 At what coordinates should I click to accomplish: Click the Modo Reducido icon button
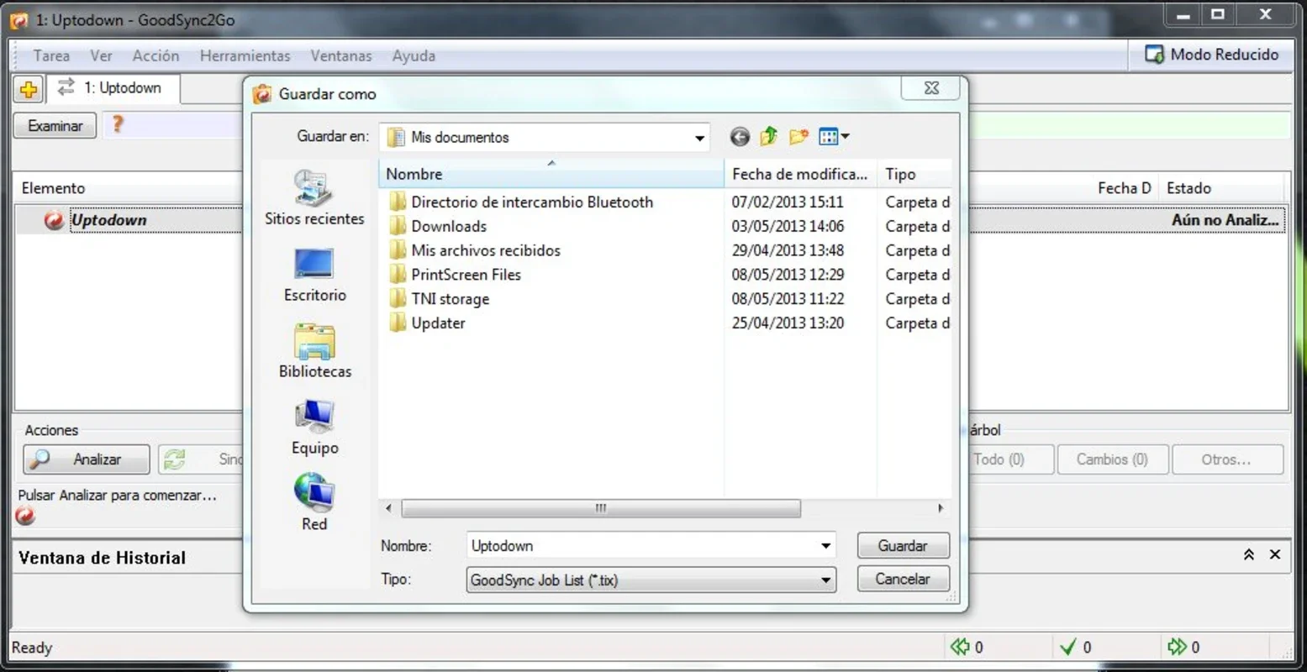pos(1211,55)
